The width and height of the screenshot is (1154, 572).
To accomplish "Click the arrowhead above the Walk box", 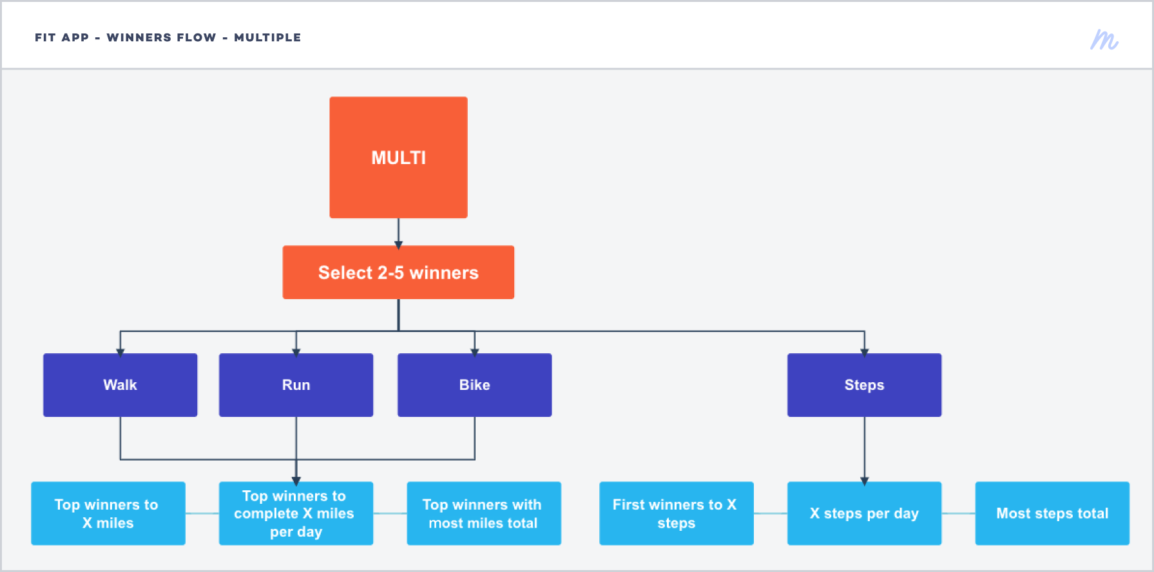I will tap(120, 353).
